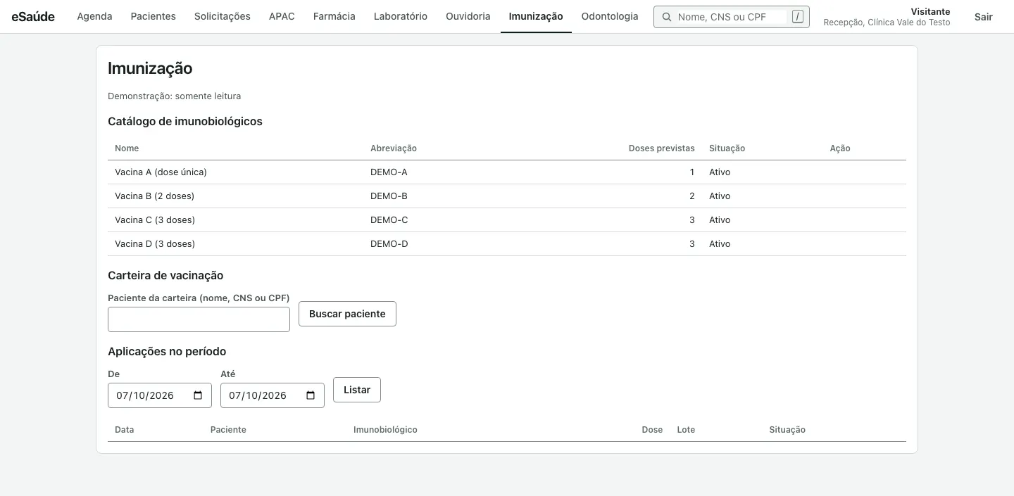Click the DEMO-D abbreviation cell
1014x496 pixels.
[389, 244]
